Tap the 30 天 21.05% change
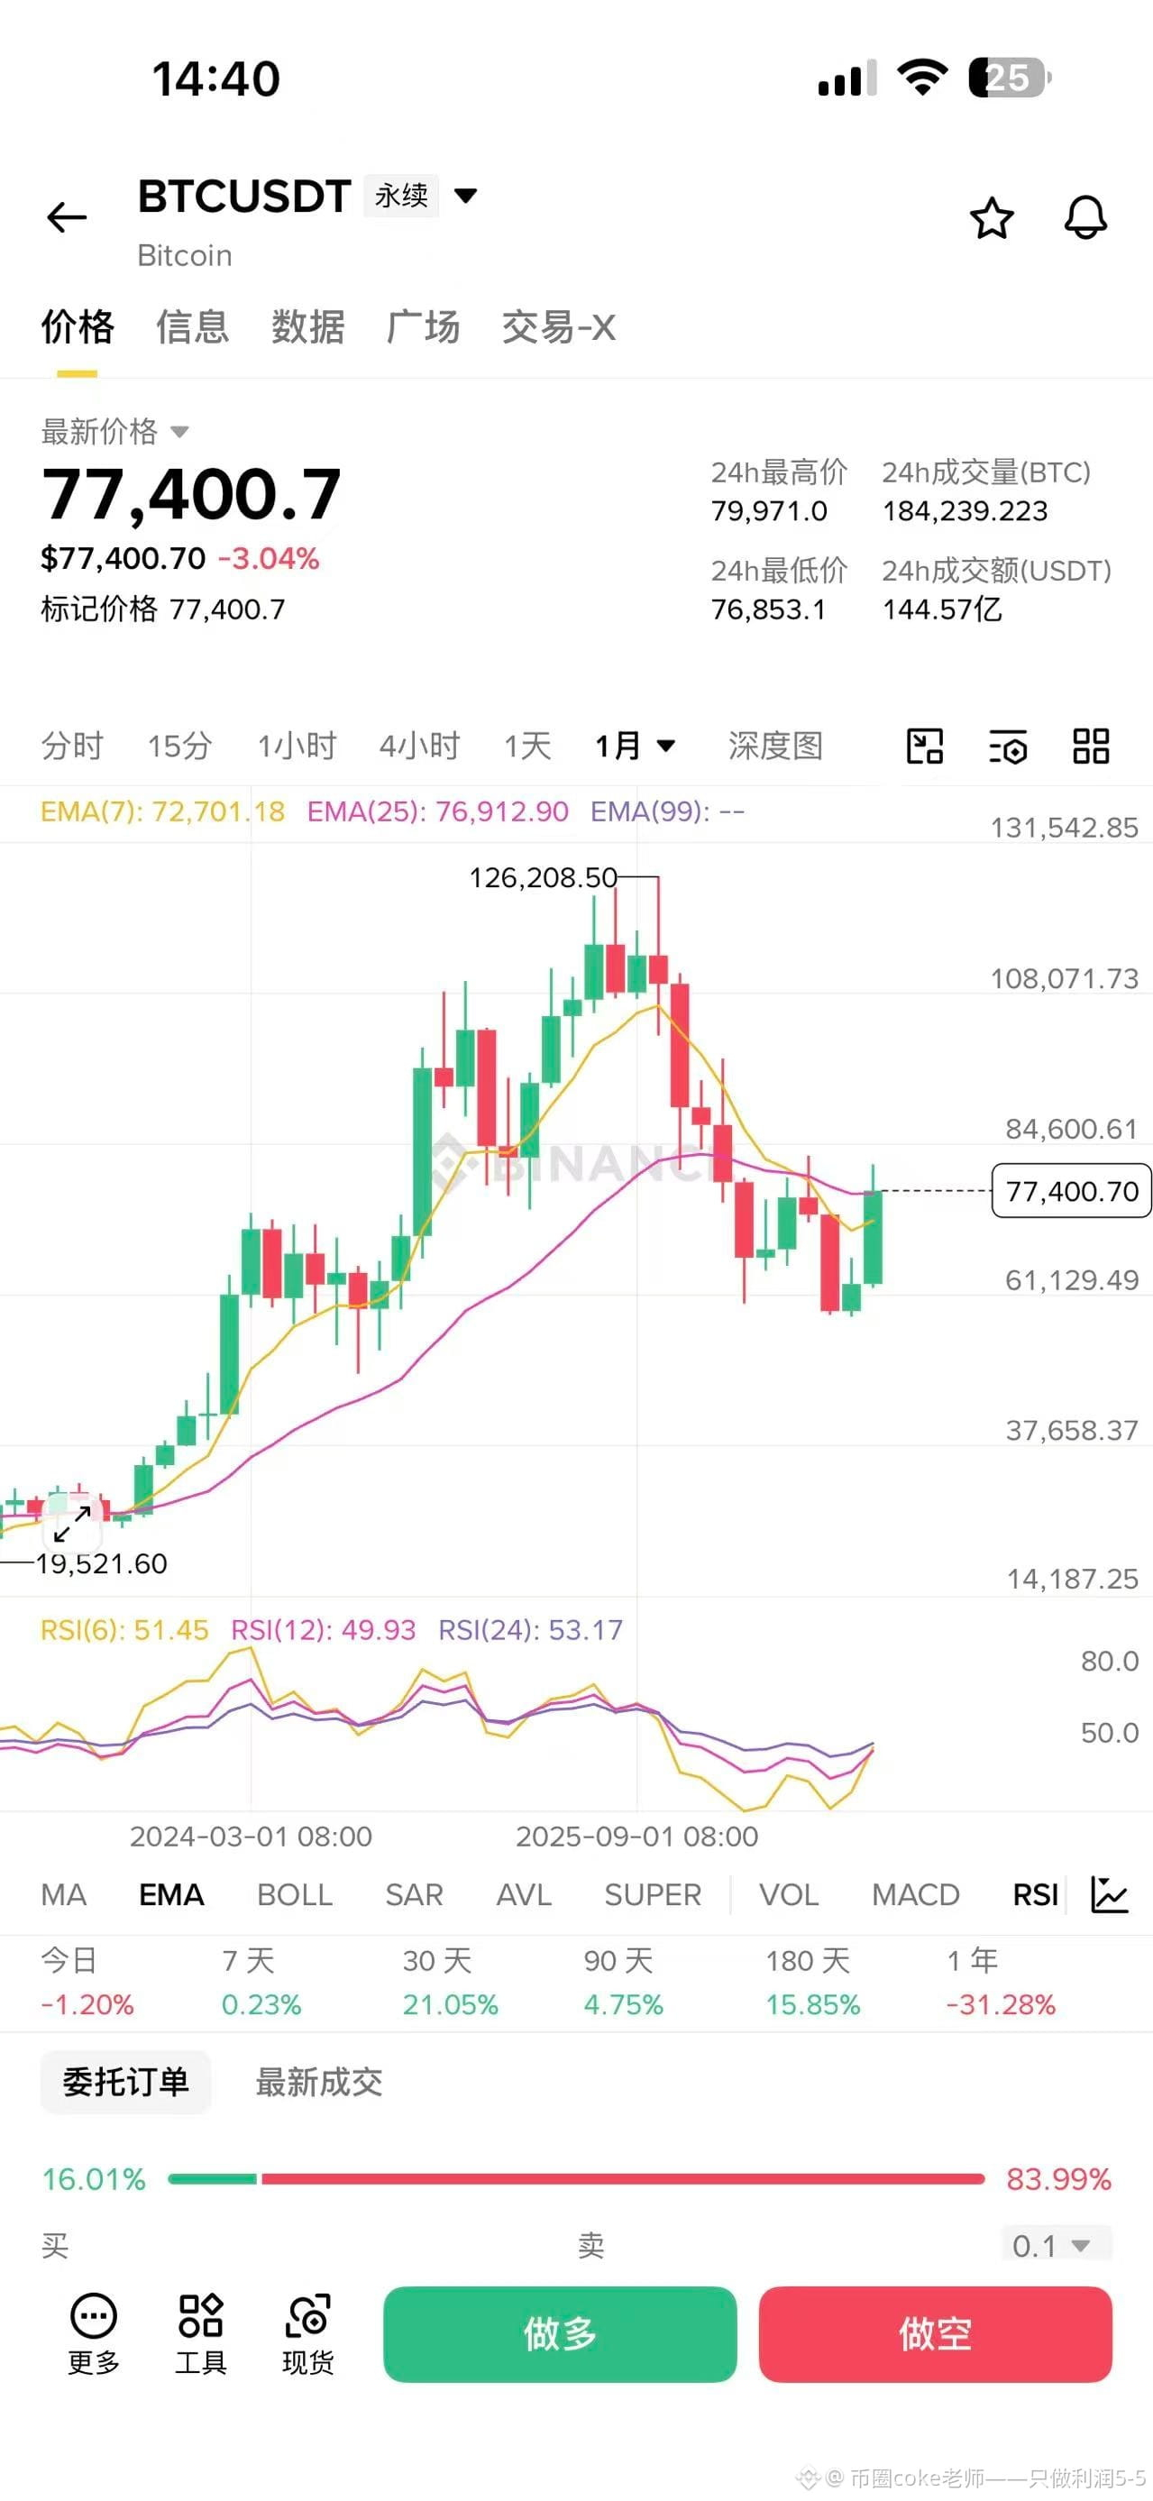Screen dimensions: 1153x2501 [451, 1982]
